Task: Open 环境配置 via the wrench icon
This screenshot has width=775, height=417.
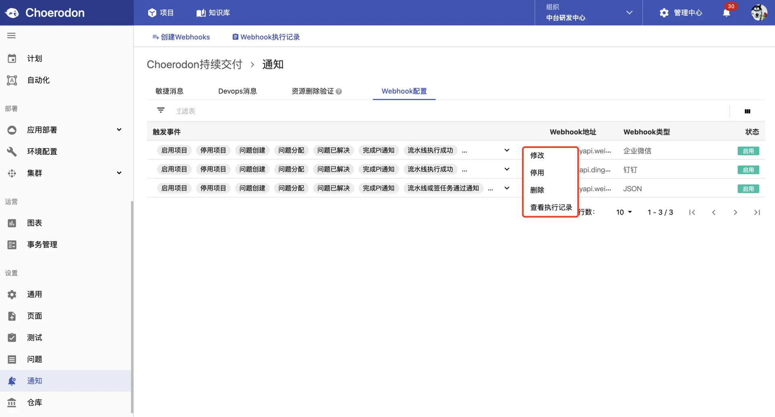Action: (42, 151)
